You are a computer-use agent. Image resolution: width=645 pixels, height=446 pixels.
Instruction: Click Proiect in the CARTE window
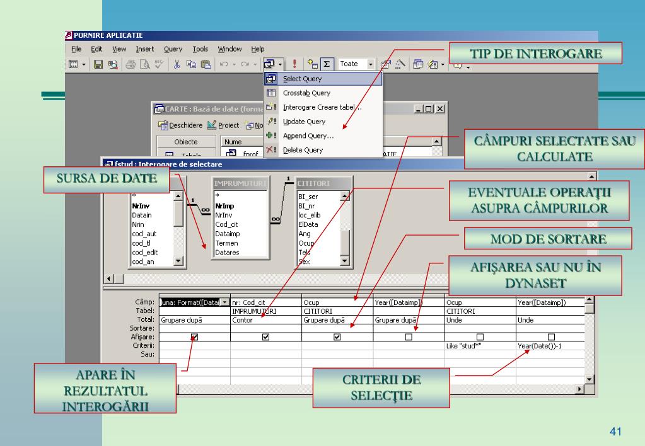(x=223, y=125)
